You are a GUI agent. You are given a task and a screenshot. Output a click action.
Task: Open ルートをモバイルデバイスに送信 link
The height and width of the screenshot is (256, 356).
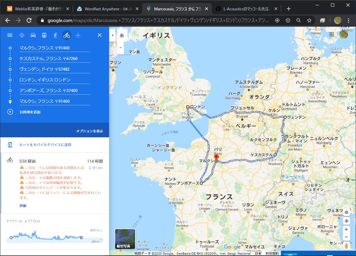45,145
